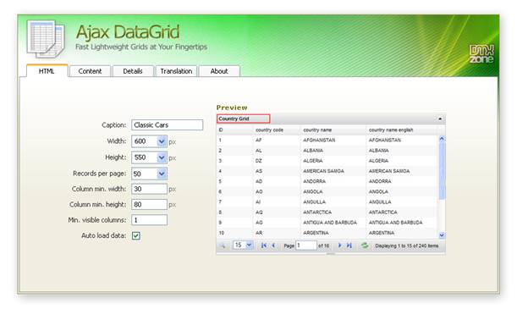This screenshot has width=517, height=309.
Task: Click the Caption input field
Action: 167,125
